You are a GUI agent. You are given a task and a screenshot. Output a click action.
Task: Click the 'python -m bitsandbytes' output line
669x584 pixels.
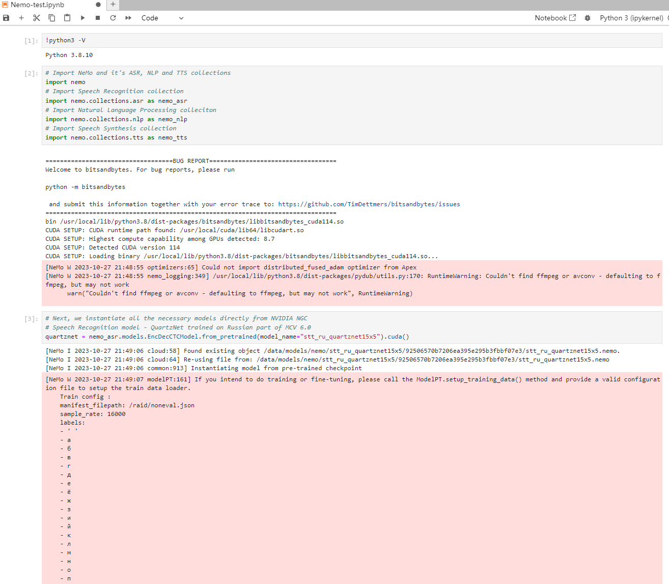tap(85, 187)
